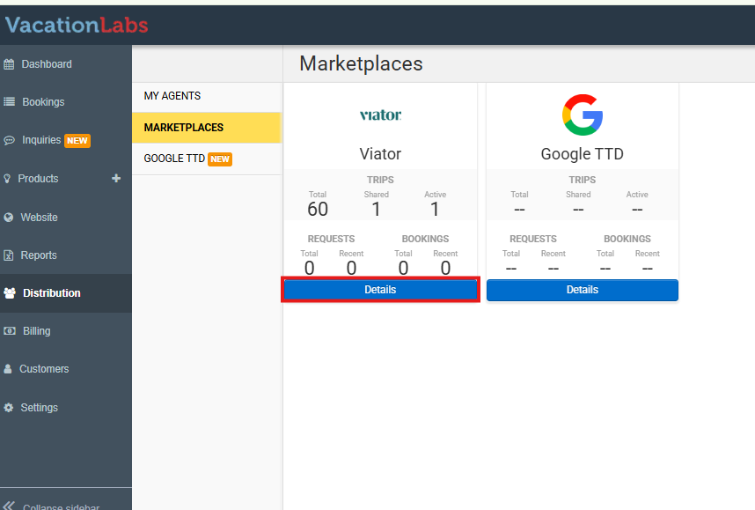Open Google TTD marketplace Details
The width and height of the screenshot is (755, 510).
pos(582,290)
